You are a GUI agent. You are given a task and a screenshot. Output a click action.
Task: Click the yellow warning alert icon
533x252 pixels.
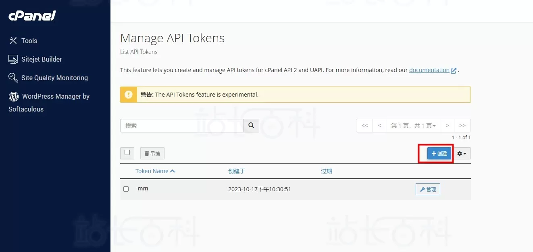129,95
